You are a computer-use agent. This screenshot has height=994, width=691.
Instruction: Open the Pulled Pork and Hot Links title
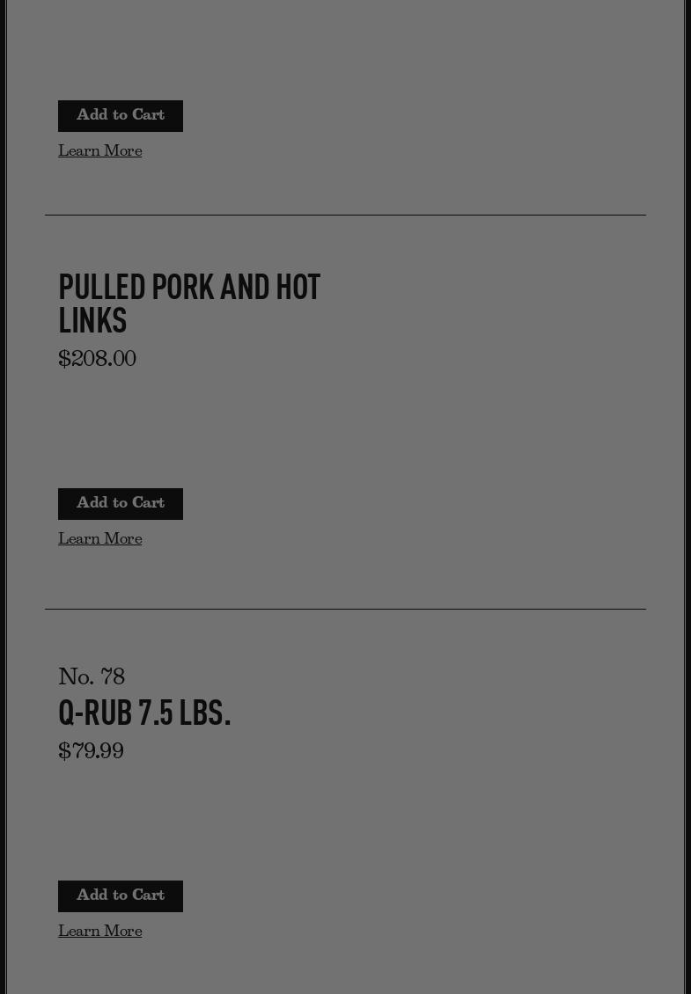[189, 304]
